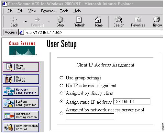Viewport: 165px width, 133px height.
Task: Click the User Setup page title
Action: (x=62, y=44)
